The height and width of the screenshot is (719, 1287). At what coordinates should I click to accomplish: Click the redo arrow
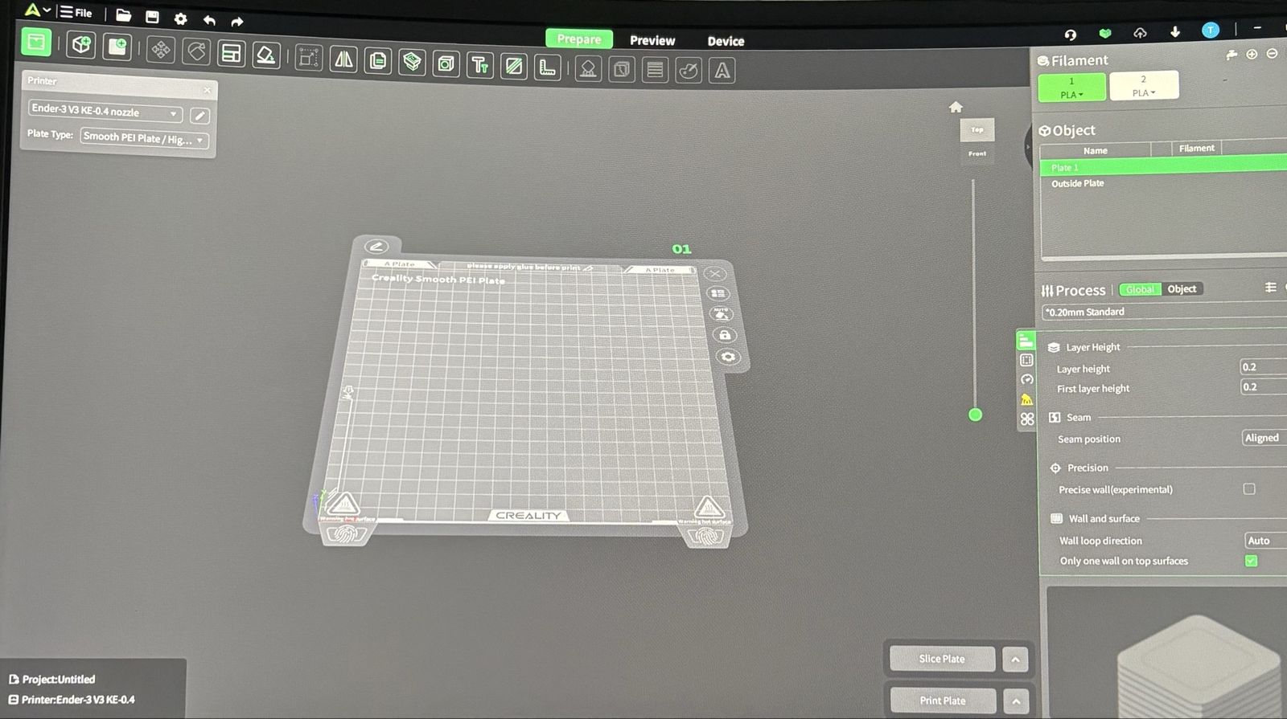coord(236,22)
